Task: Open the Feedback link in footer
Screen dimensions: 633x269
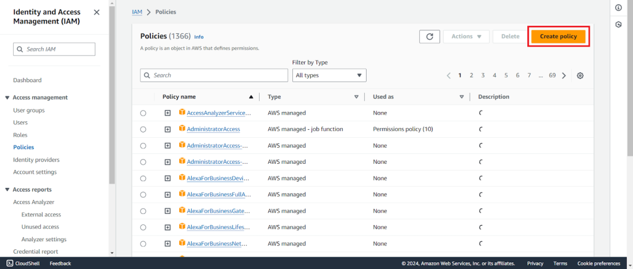Action: click(x=60, y=263)
